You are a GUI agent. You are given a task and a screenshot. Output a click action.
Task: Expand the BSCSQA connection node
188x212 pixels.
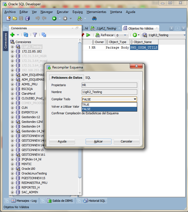pos(12,89)
